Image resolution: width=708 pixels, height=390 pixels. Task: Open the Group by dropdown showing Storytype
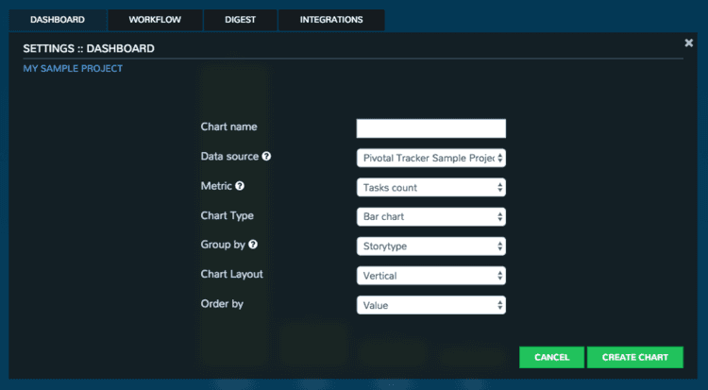431,246
